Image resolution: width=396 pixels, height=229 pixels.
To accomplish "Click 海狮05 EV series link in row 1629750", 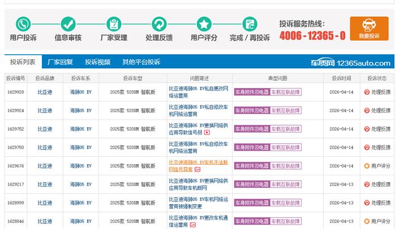I will pos(80,147).
